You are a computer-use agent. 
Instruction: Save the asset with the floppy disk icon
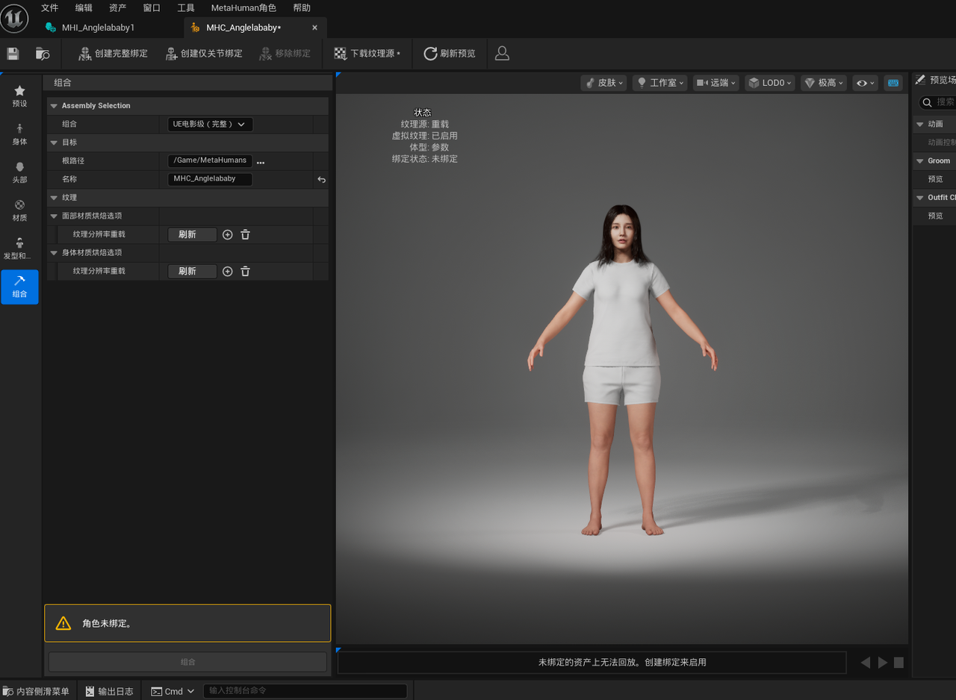[13, 54]
